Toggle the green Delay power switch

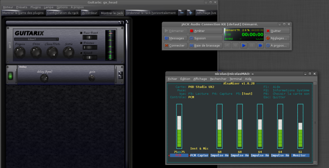(10, 75)
